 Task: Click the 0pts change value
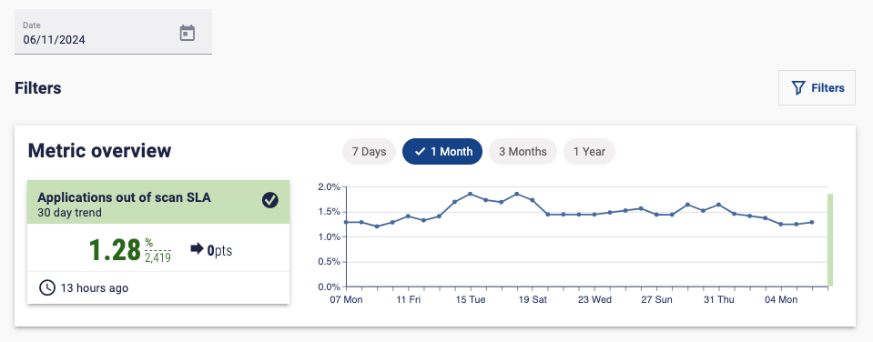[219, 251]
